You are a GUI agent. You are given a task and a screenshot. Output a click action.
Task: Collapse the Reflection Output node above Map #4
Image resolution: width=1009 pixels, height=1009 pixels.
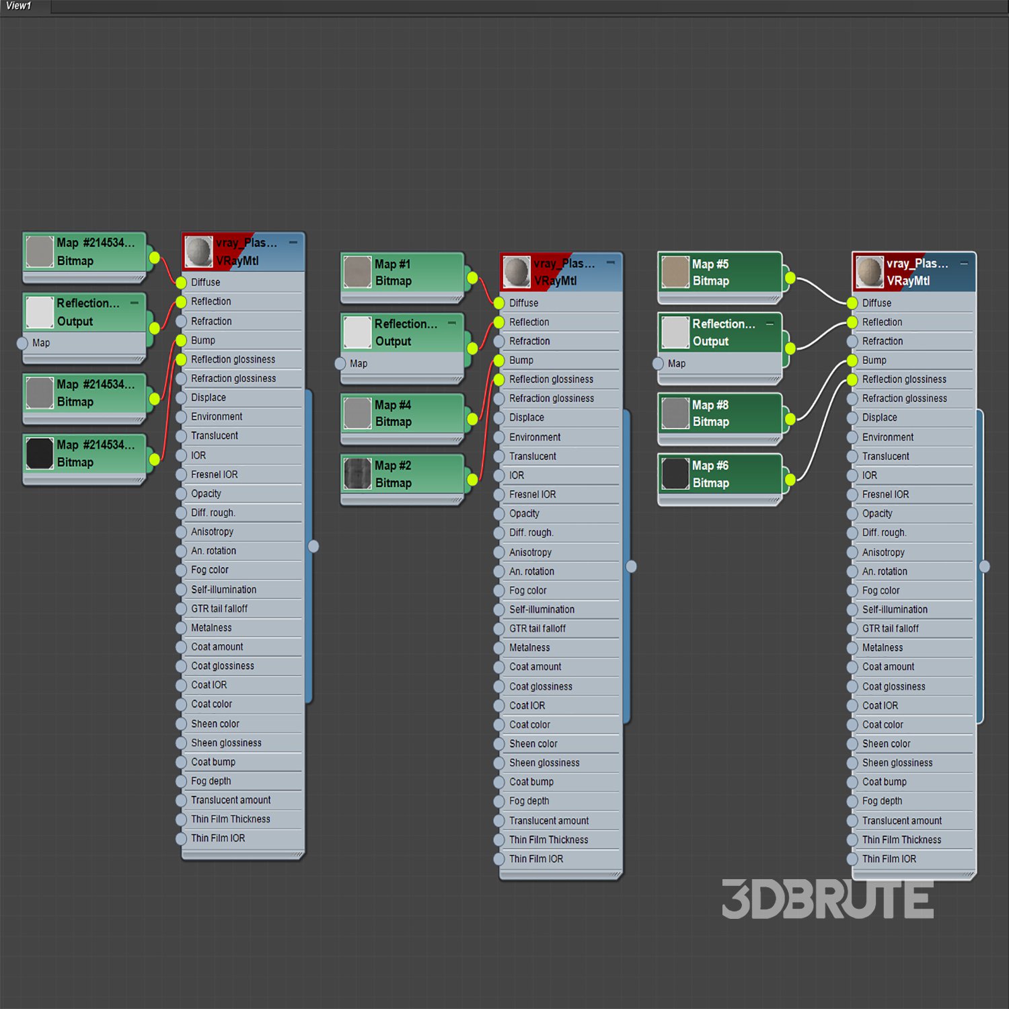(x=452, y=324)
